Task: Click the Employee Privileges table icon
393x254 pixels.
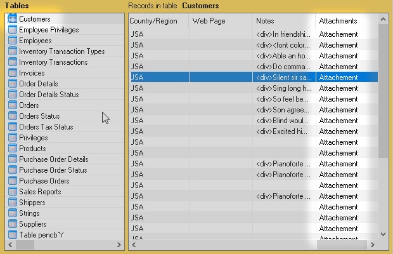Action: point(12,30)
